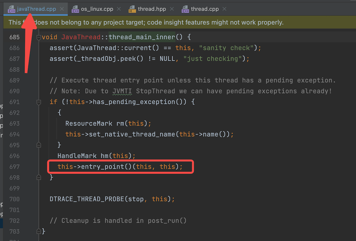Collapse the thread_main_inner function fold at line 685
The width and height of the screenshot is (356, 241).
click(x=39, y=37)
